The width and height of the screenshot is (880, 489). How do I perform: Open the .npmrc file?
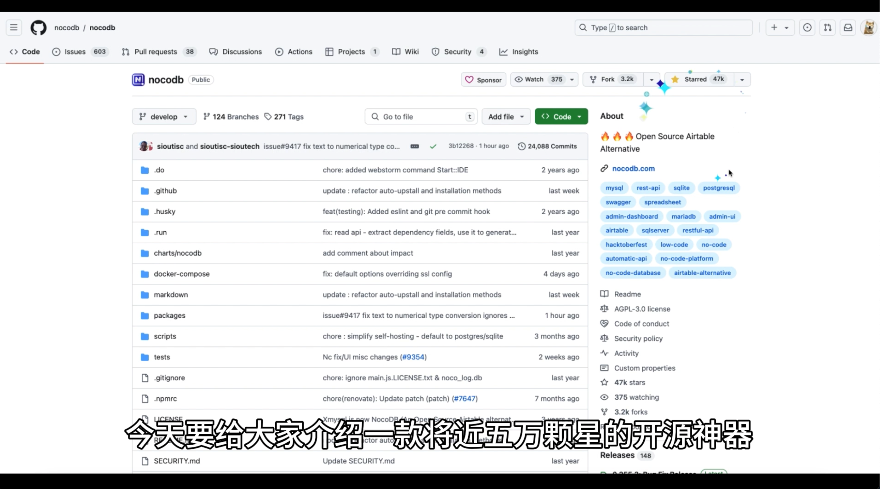coord(165,399)
